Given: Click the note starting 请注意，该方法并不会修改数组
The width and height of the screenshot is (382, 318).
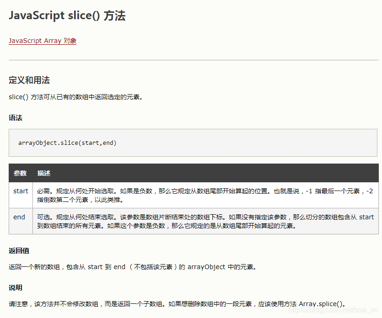Looking at the screenshot, I should coord(177,304).
